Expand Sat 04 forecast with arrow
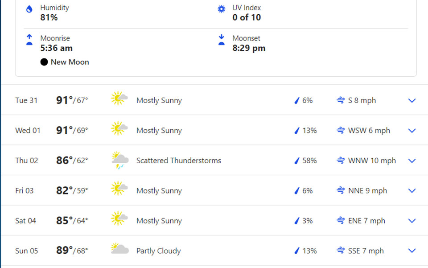428x268 pixels. point(412,221)
